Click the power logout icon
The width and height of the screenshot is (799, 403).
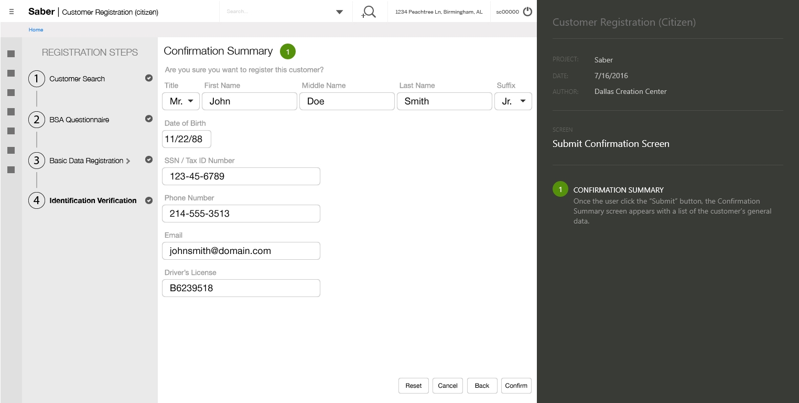[527, 12]
